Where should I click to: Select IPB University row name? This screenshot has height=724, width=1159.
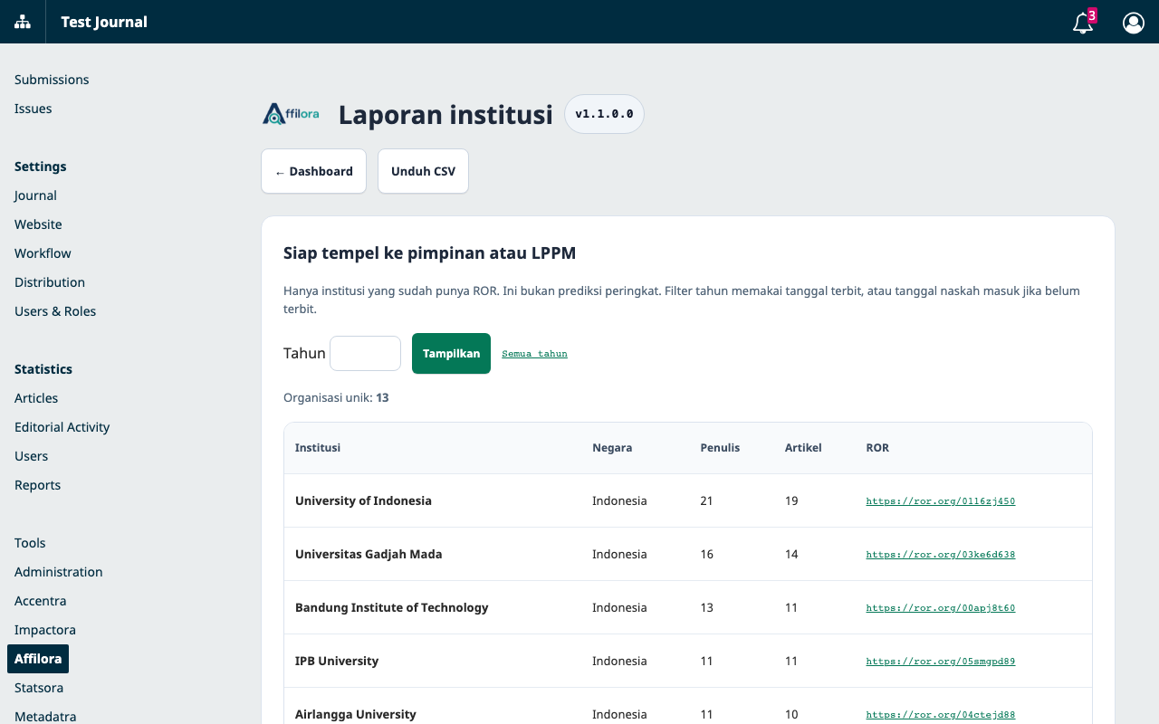[x=337, y=661]
